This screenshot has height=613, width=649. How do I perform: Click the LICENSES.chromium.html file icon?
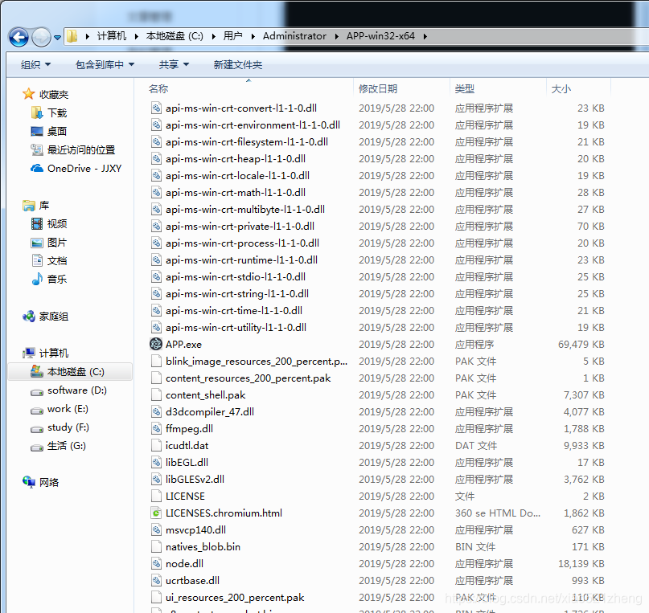point(156,513)
